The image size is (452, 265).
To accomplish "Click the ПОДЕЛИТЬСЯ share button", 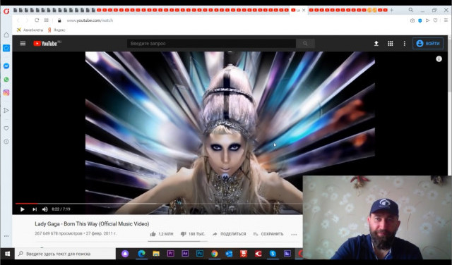I will coord(229,234).
